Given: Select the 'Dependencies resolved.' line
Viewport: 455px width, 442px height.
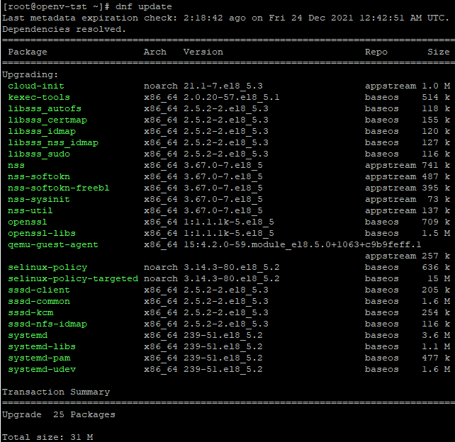Looking at the screenshot, I should pos(64,29).
